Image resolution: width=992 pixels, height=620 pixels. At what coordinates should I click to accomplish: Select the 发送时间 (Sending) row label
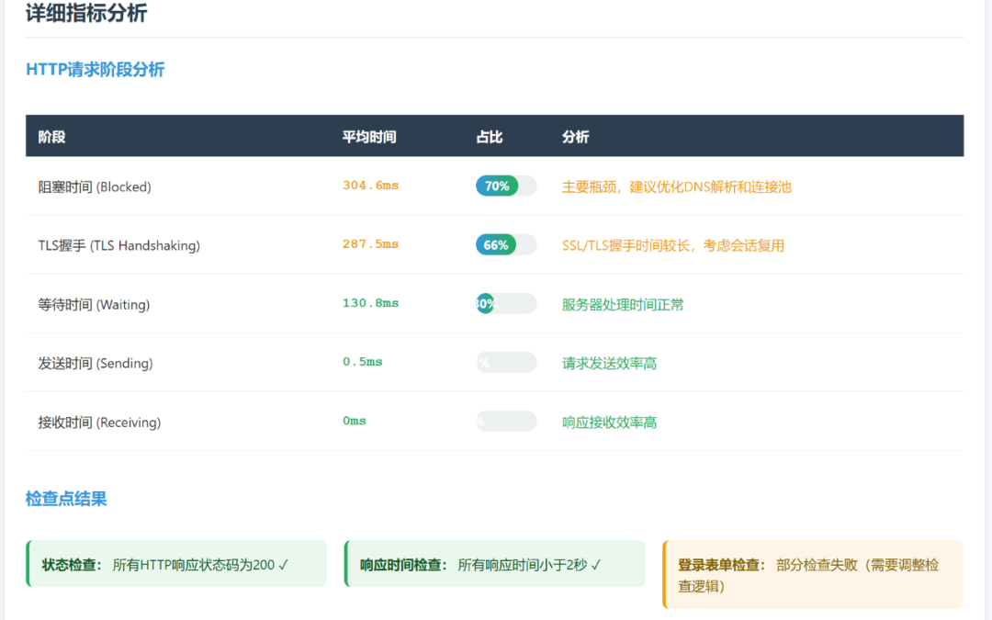tap(95, 363)
